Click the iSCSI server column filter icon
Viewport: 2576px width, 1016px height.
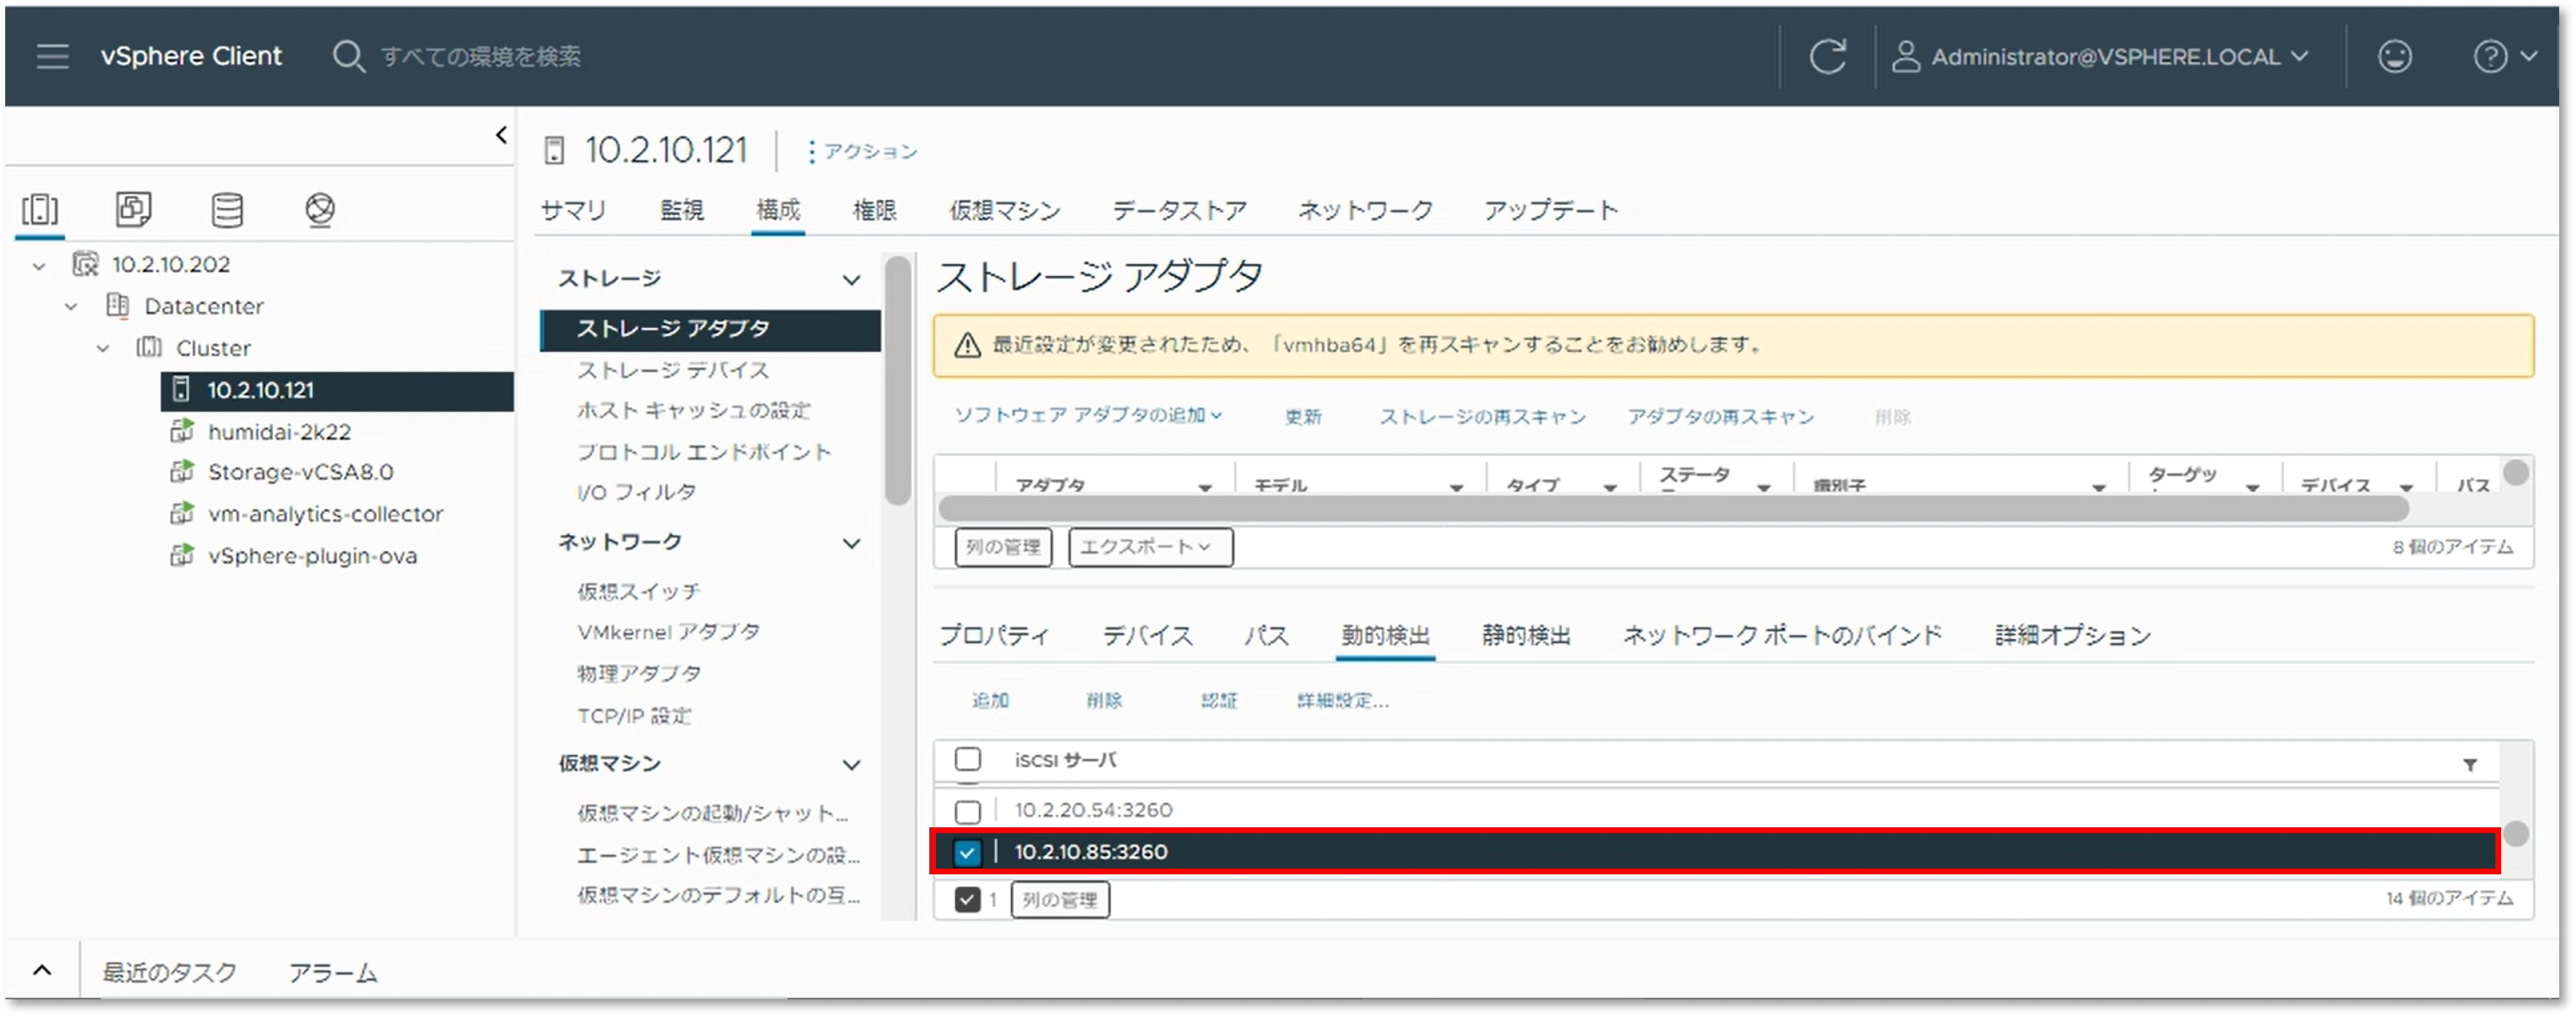coord(2469,765)
